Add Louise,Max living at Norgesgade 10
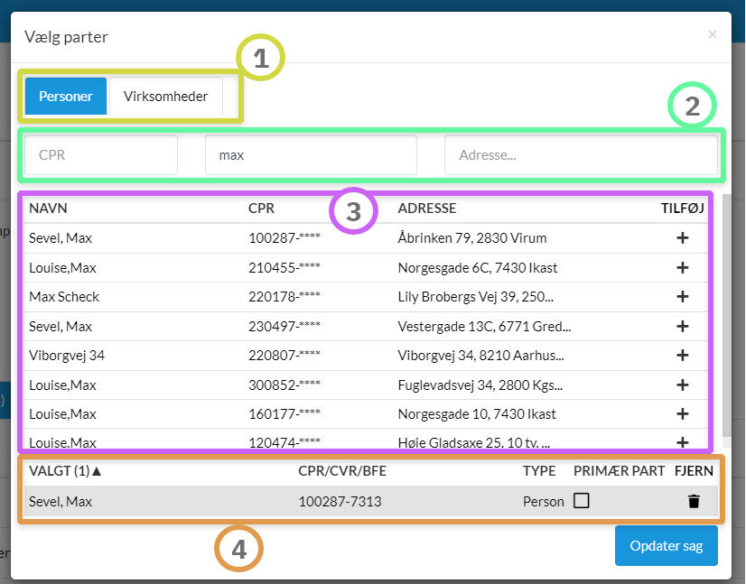Viewport: 746px width, 584px height. coord(683,414)
